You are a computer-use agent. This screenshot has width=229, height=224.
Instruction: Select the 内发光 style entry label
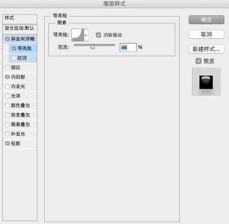[18, 86]
